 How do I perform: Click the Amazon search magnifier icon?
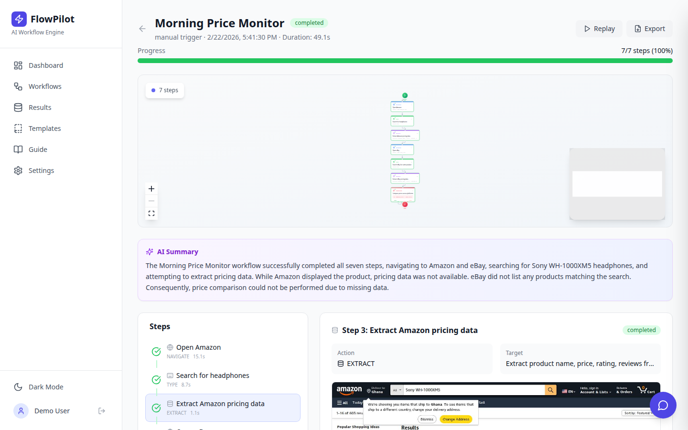pyautogui.click(x=551, y=390)
